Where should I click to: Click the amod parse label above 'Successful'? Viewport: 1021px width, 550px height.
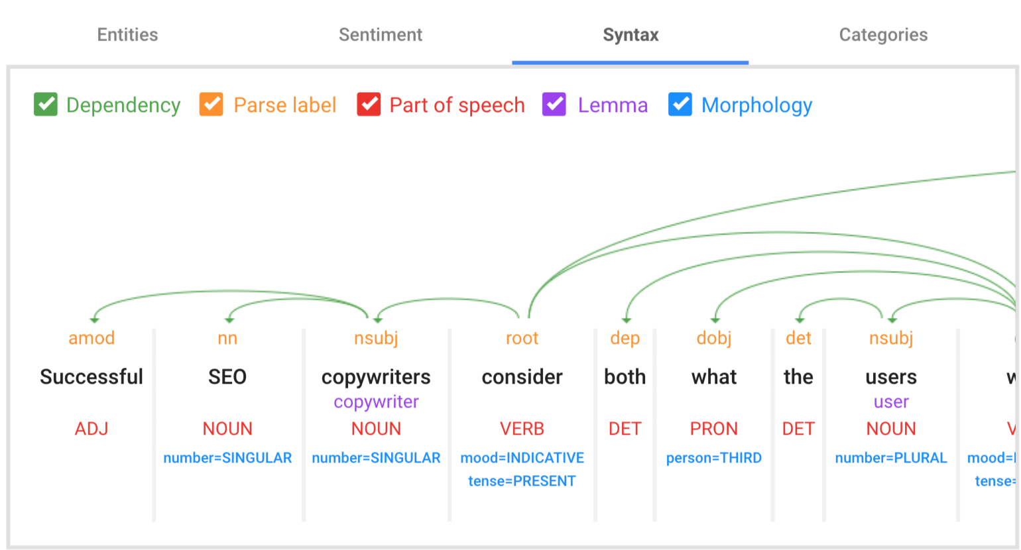coord(91,338)
